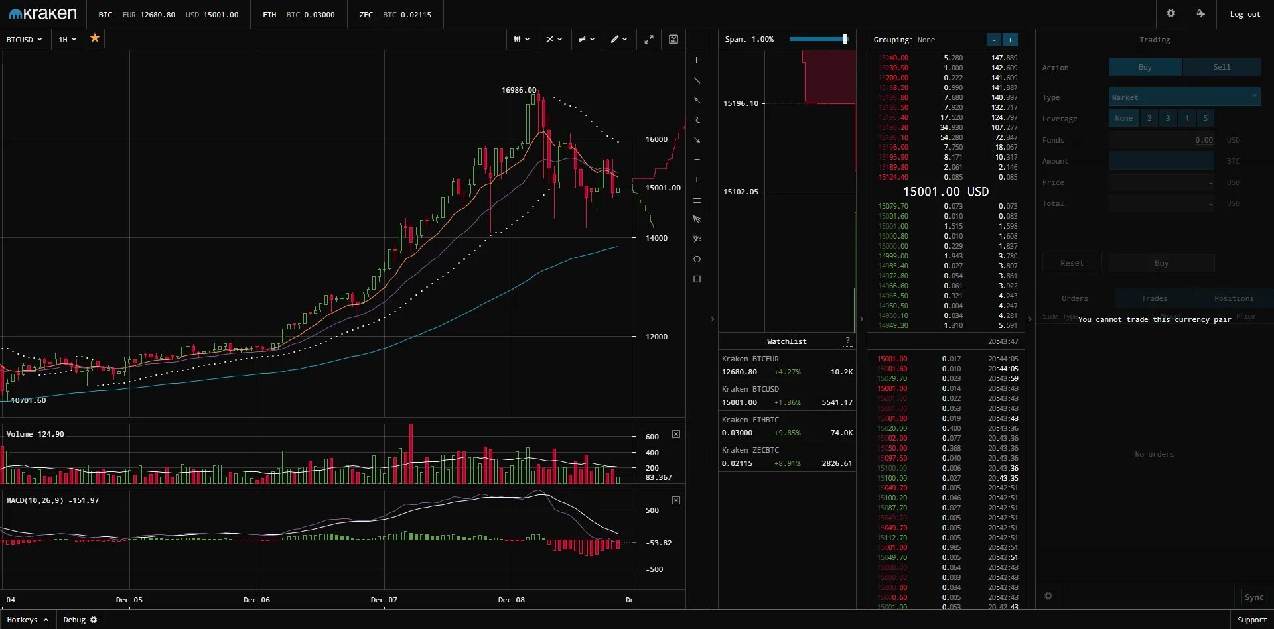The width and height of the screenshot is (1274, 629).
Task: Select the Fibonacci retracement lines tool
Action: click(697, 200)
